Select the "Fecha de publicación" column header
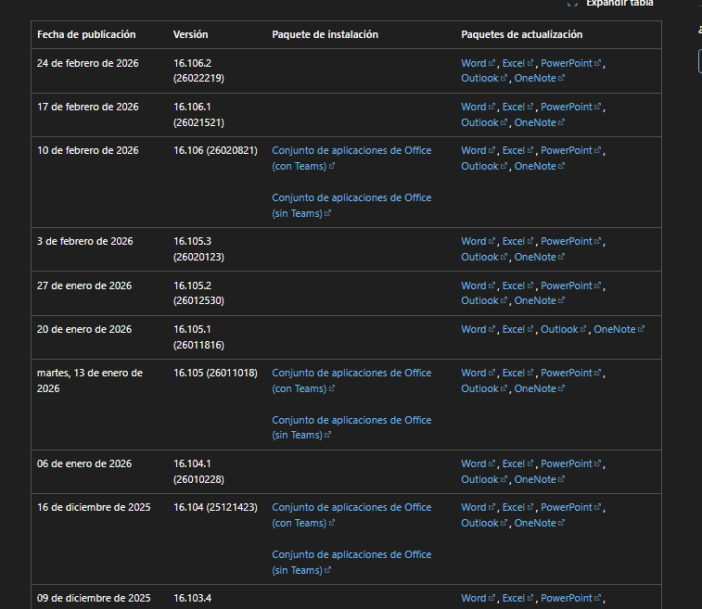This screenshot has width=702, height=609. coord(86,34)
